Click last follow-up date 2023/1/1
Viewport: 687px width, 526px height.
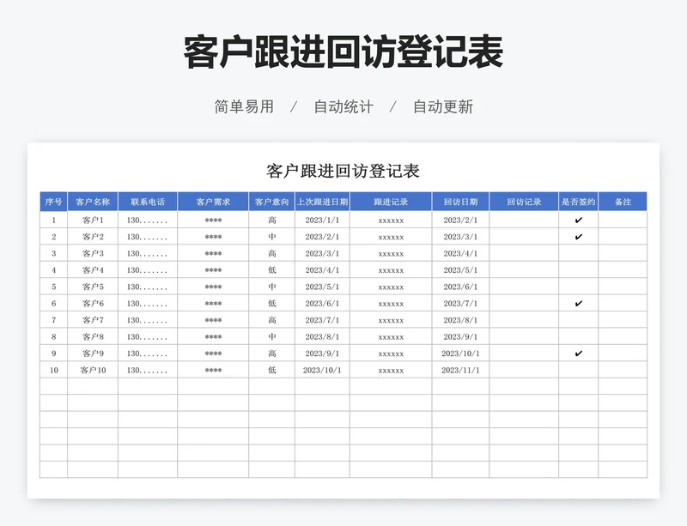[323, 220]
